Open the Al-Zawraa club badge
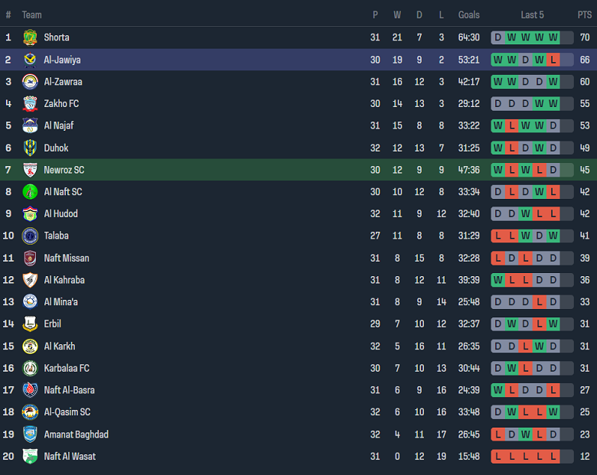 (x=30, y=82)
